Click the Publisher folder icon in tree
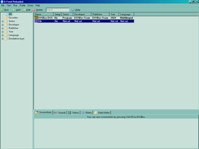Image resolution: width=199 pixels, height=149 pixels. click(6, 28)
